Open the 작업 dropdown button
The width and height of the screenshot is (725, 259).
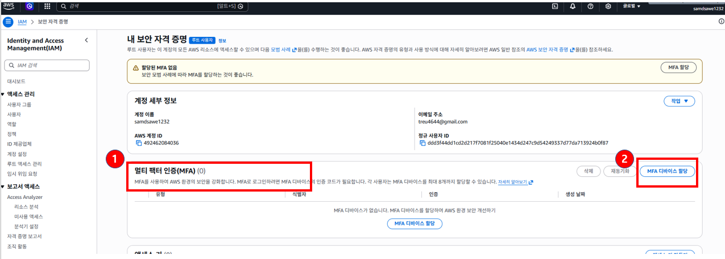tap(679, 101)
